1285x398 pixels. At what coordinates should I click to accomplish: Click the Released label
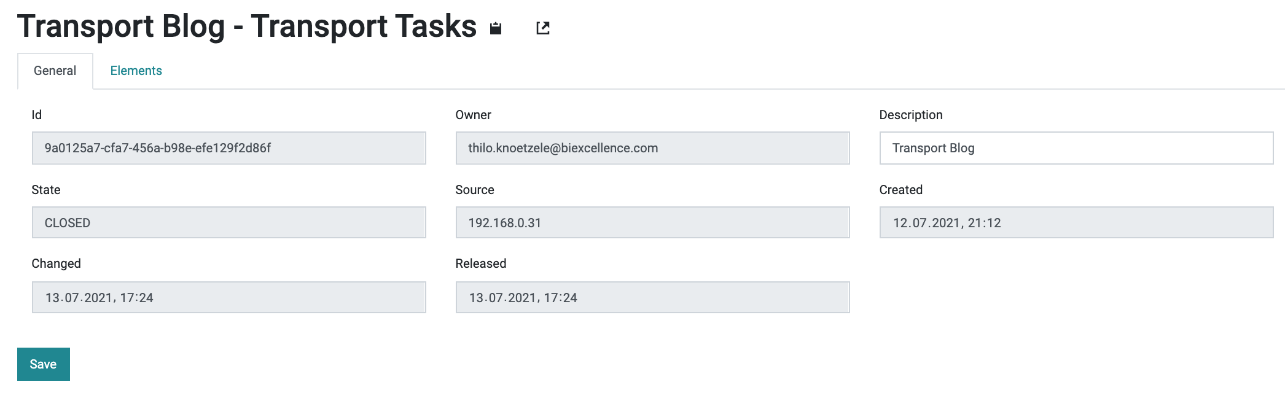(x=481, y=263)
